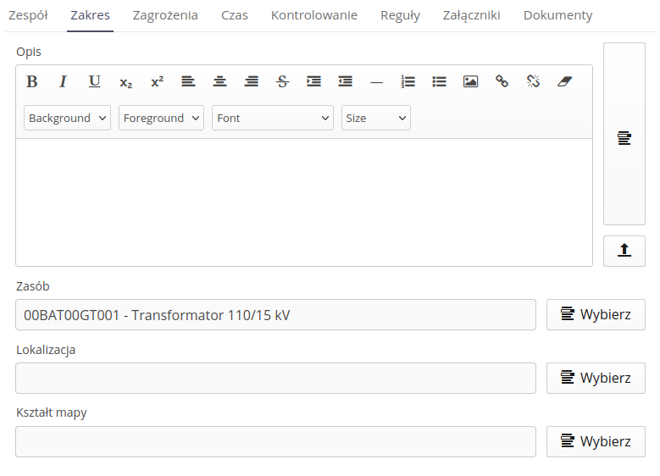This screenshot has height=476, width=660.
Task: Apply italic text style
Action: tap(63, 81)
